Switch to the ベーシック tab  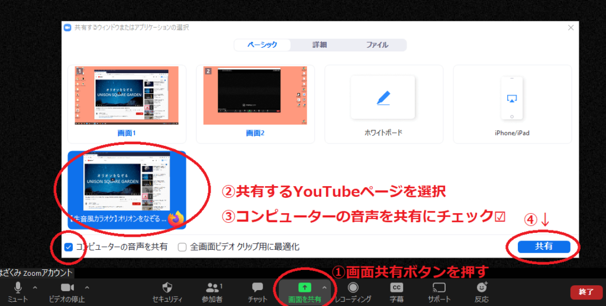point(262,45)
